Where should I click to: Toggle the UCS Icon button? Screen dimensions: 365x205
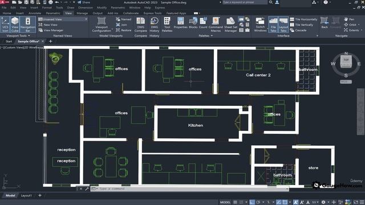[5, 24]
